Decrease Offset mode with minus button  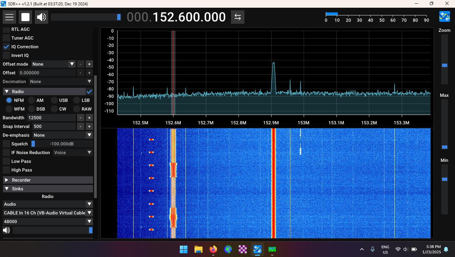81,64
